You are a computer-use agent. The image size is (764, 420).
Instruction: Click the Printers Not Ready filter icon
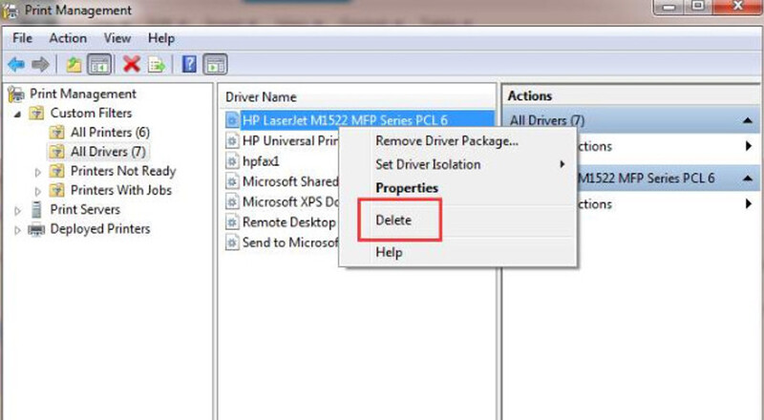click(57, 171)
